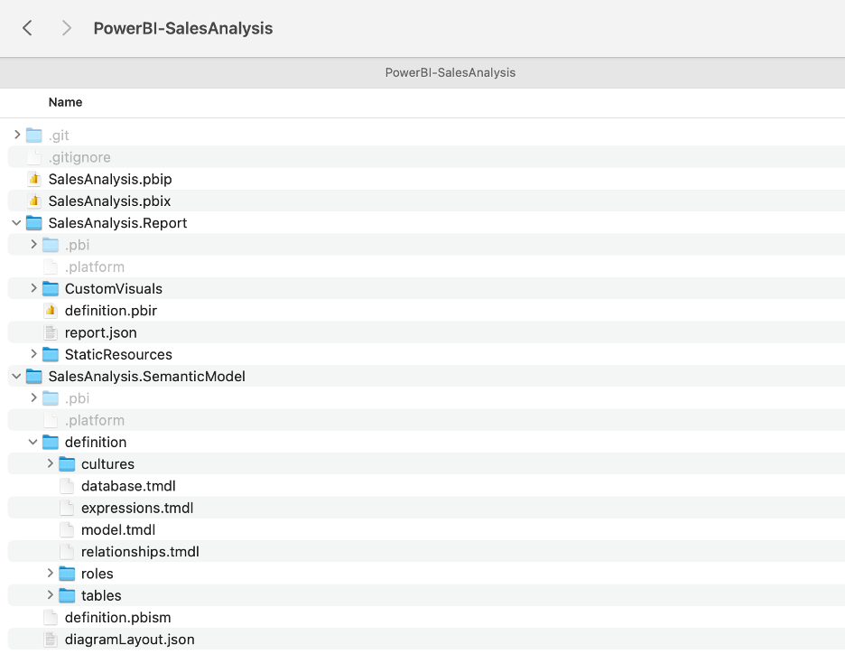Collapse the SalesAnalysis.Report folder
Screen dimensions: 845x654
(17, 223)
